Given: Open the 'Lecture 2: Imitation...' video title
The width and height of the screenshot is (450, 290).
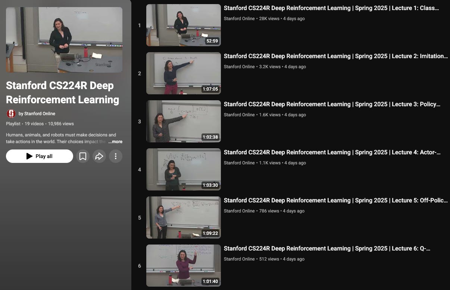Looking at the screenshot, I should point(336,56).
